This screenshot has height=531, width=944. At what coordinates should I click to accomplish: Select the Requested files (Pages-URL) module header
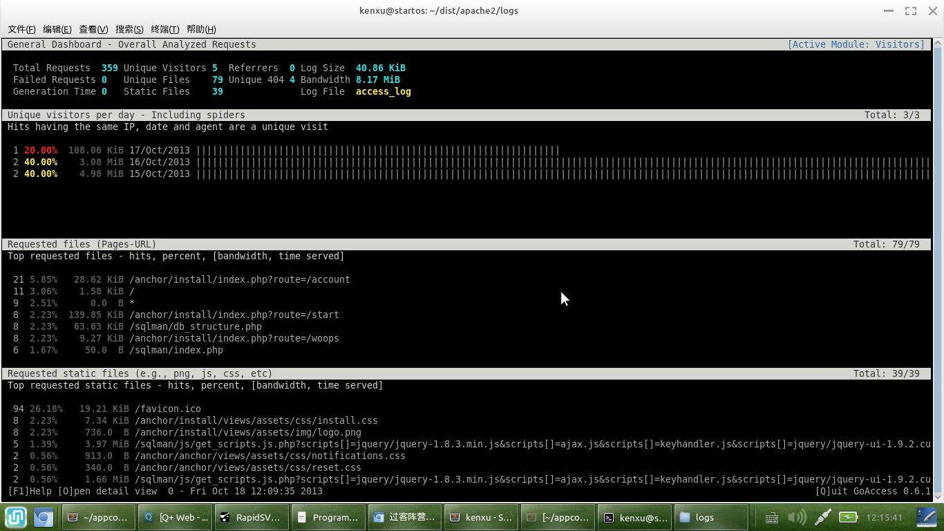coord(82,244)
